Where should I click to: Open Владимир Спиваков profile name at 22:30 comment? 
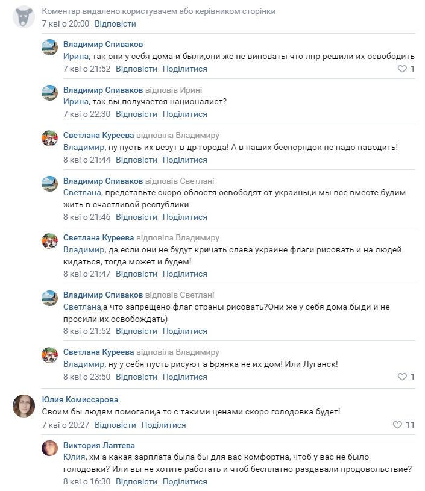click(103, 90)
